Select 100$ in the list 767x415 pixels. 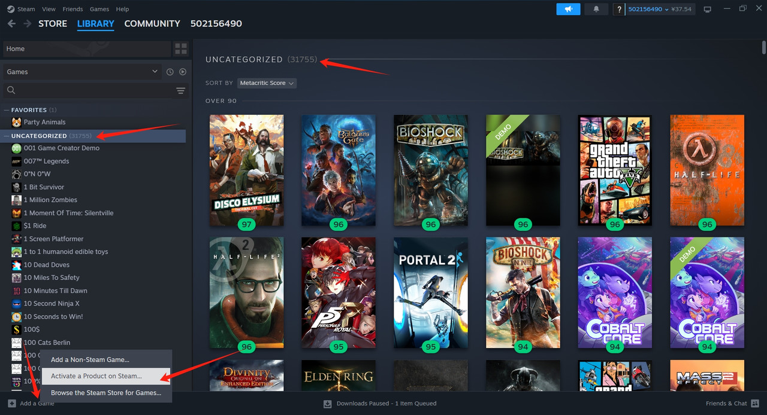tap(32, 329)
